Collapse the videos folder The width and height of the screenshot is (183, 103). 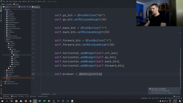click(7, 47)
